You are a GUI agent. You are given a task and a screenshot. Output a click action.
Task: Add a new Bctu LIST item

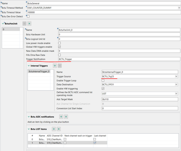coord(54,129)
